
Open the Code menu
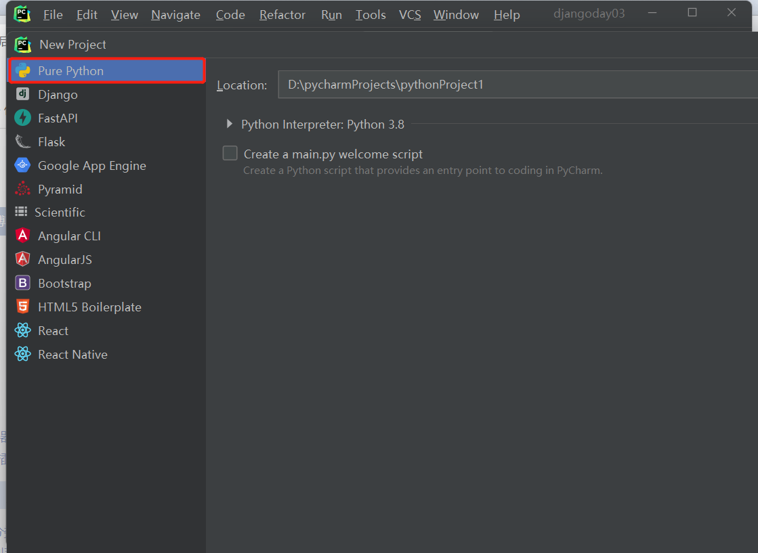click(x=230, y=15)
